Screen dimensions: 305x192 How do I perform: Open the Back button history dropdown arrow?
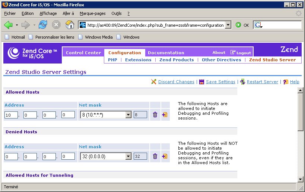[17, 25]
